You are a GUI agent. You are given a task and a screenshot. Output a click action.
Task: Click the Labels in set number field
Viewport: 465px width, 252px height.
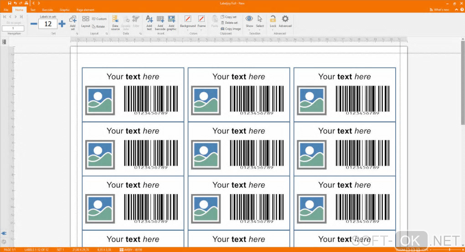(x=48, y=24)
